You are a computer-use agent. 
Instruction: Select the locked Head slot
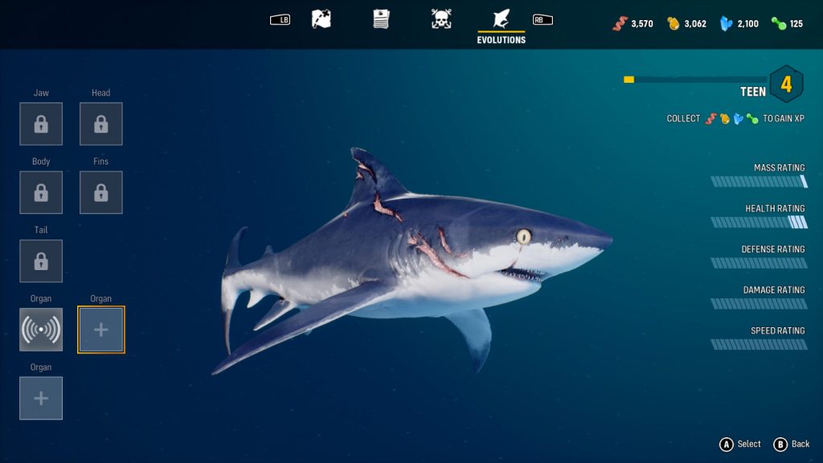(101, 124)
